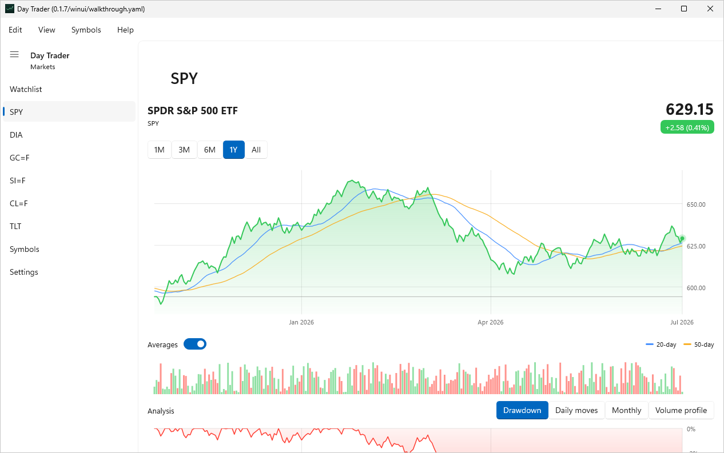Click the 20-day legend entry
Viewport: 724px width, 453px height.
(662, 344)
